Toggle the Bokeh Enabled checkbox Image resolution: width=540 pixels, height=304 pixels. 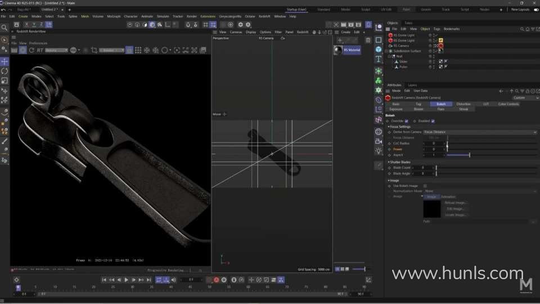433,121
